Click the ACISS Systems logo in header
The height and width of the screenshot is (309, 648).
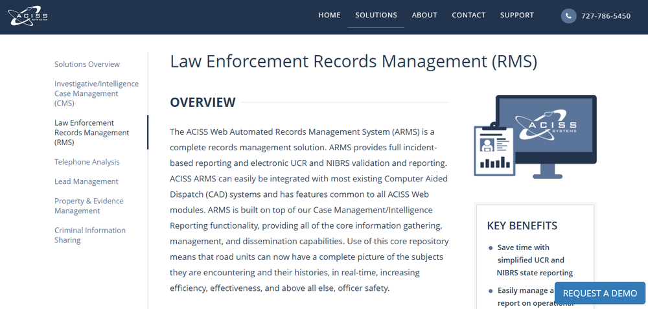[x=28, y=16]
